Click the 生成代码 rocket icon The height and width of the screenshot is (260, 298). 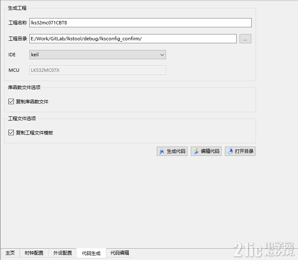pyautogui.click(x=162, y=151)
